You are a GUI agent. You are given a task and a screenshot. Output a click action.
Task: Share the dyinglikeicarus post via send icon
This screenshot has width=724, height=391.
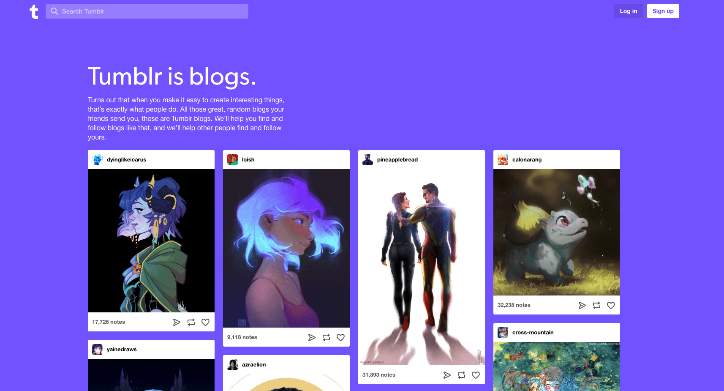click(177, 322)
